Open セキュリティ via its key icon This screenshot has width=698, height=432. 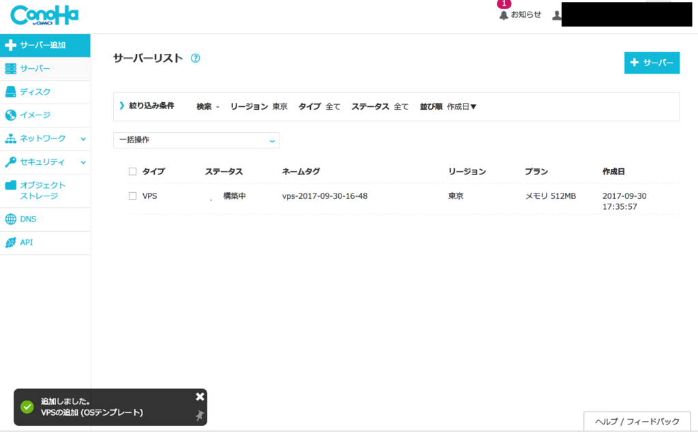[x=11, y=162]
